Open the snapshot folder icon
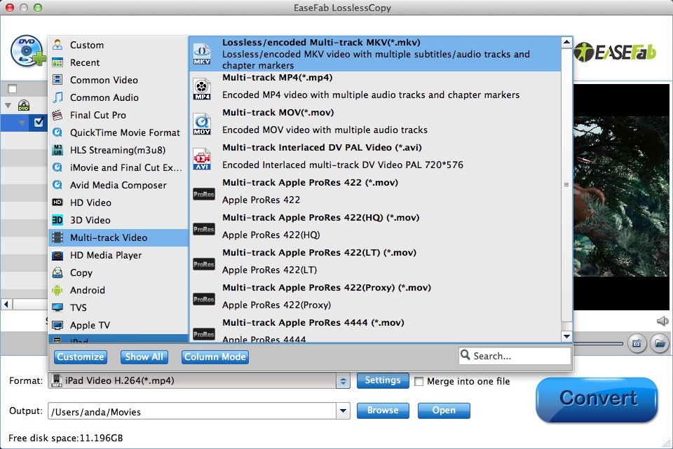Image resolution: width=673 pixels, height=449 pixels. click(x=660, y=343)
